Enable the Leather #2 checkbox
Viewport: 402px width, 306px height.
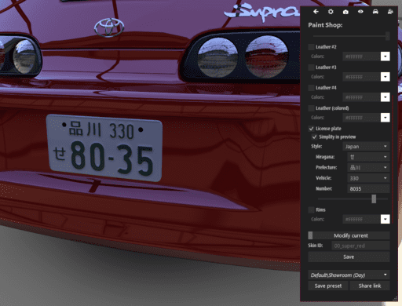(311, 47)
